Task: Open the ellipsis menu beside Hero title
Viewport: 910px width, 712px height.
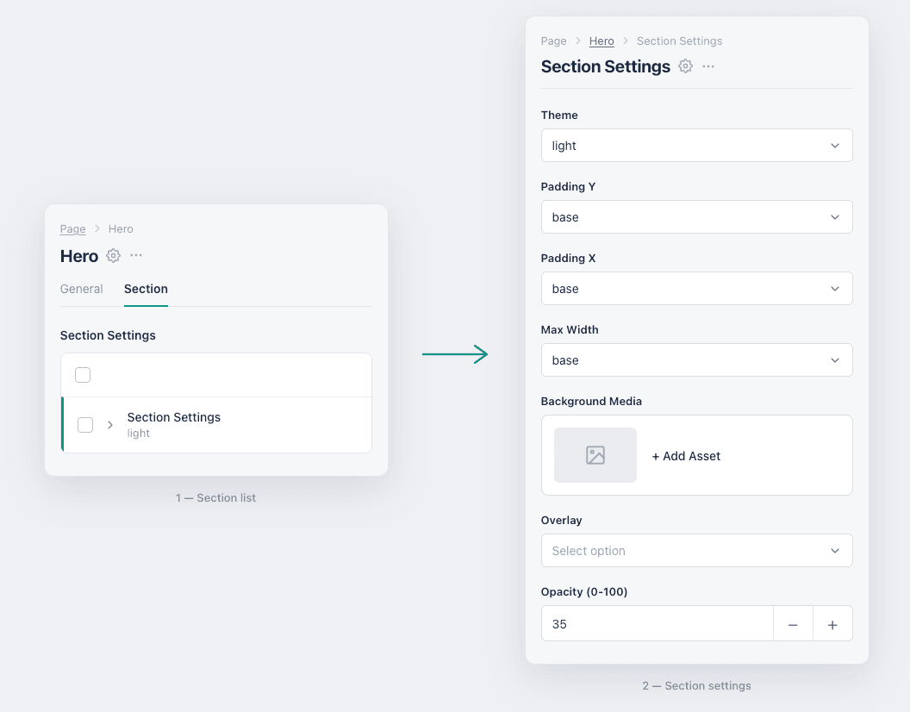Action: tap(136, 255)
